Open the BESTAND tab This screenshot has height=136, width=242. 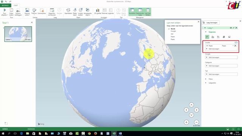pos(5,5)
